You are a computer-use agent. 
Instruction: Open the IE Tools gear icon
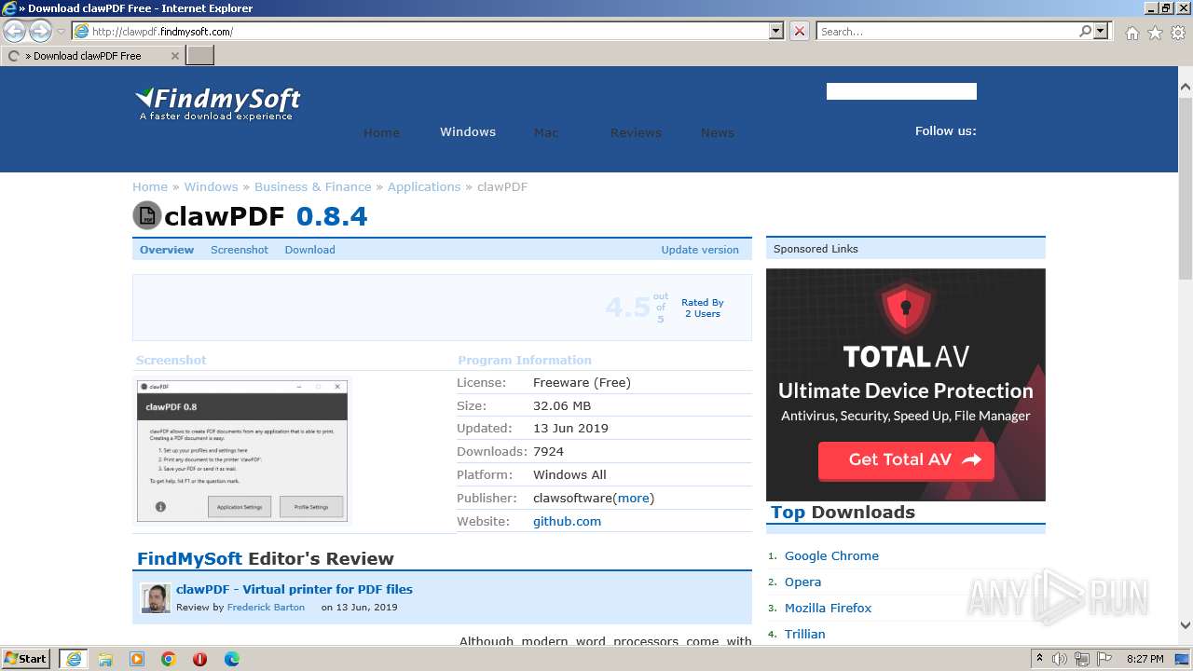pos(1178,33)
